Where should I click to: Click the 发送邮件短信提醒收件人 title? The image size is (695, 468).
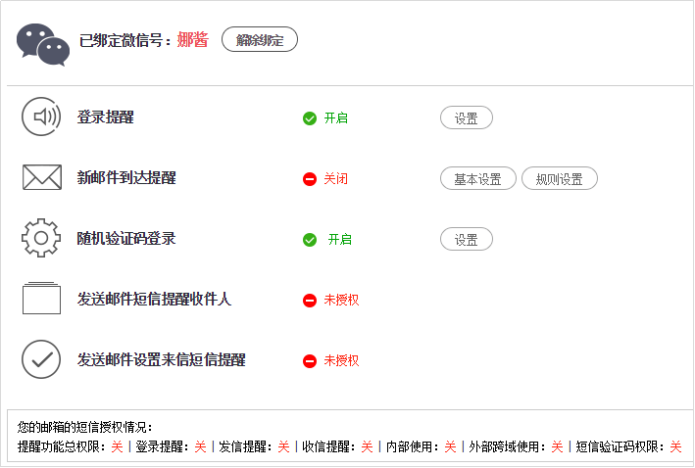(x=154, y=299)
